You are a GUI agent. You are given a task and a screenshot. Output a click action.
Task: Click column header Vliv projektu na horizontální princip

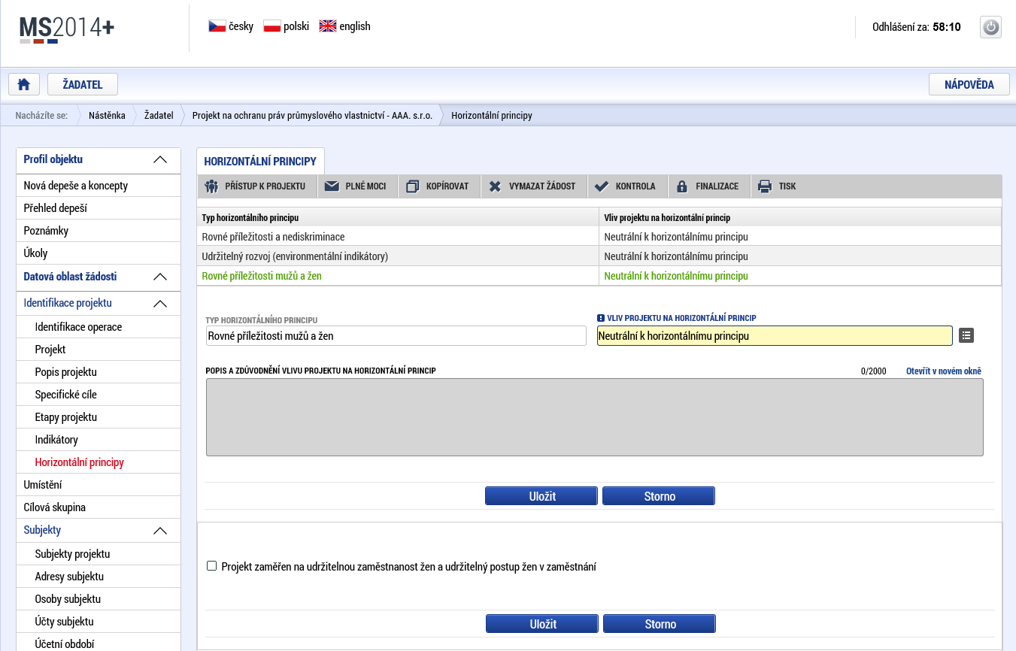800,218
